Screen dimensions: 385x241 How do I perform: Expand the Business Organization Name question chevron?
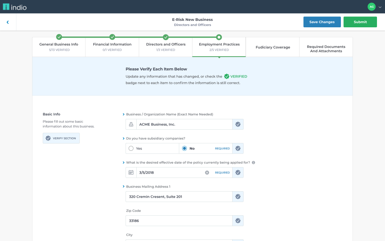click(124, 114)
